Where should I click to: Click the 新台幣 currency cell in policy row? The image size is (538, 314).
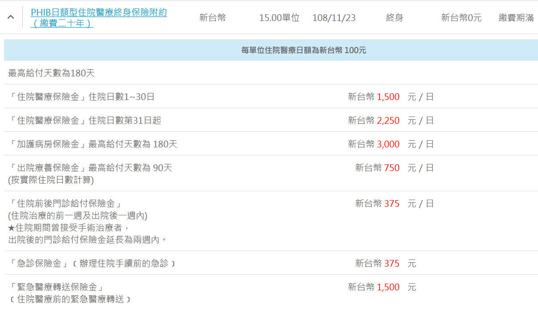[213, 18]
